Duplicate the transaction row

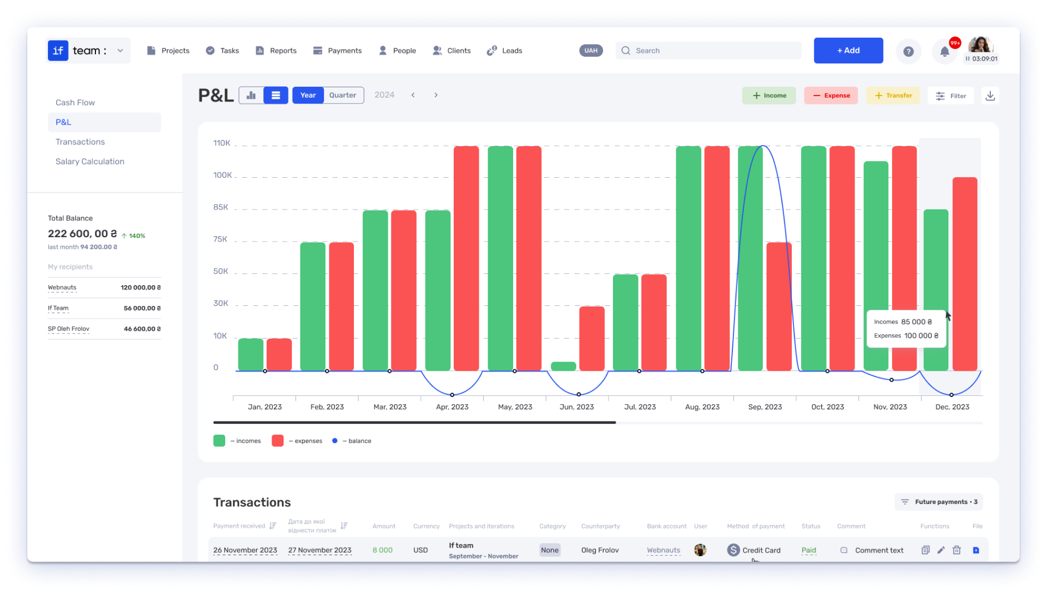tap(925, 550)
